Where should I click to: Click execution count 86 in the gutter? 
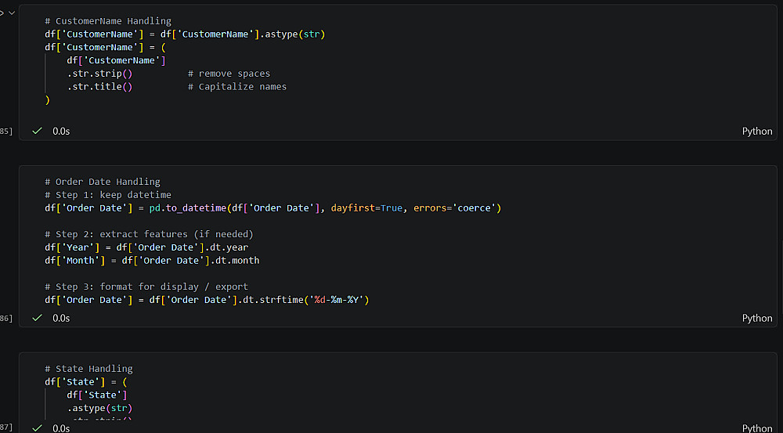tap(6, 319)
